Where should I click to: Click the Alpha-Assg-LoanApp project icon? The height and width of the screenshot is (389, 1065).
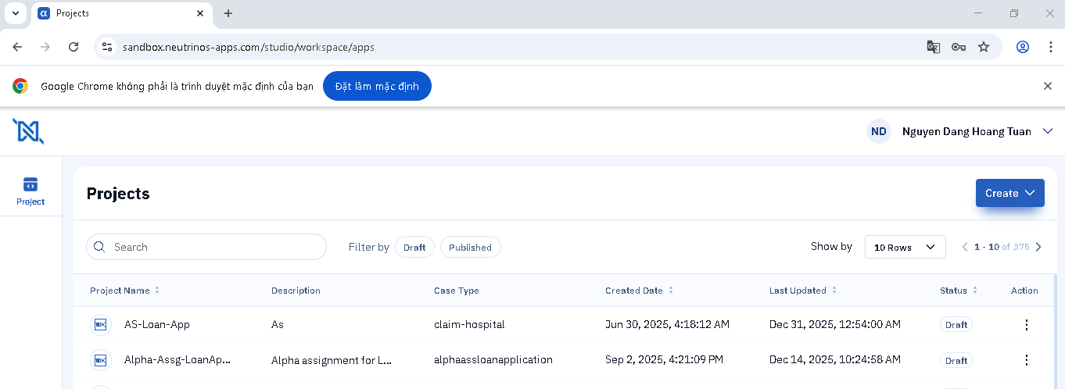[x=100, y=360]
